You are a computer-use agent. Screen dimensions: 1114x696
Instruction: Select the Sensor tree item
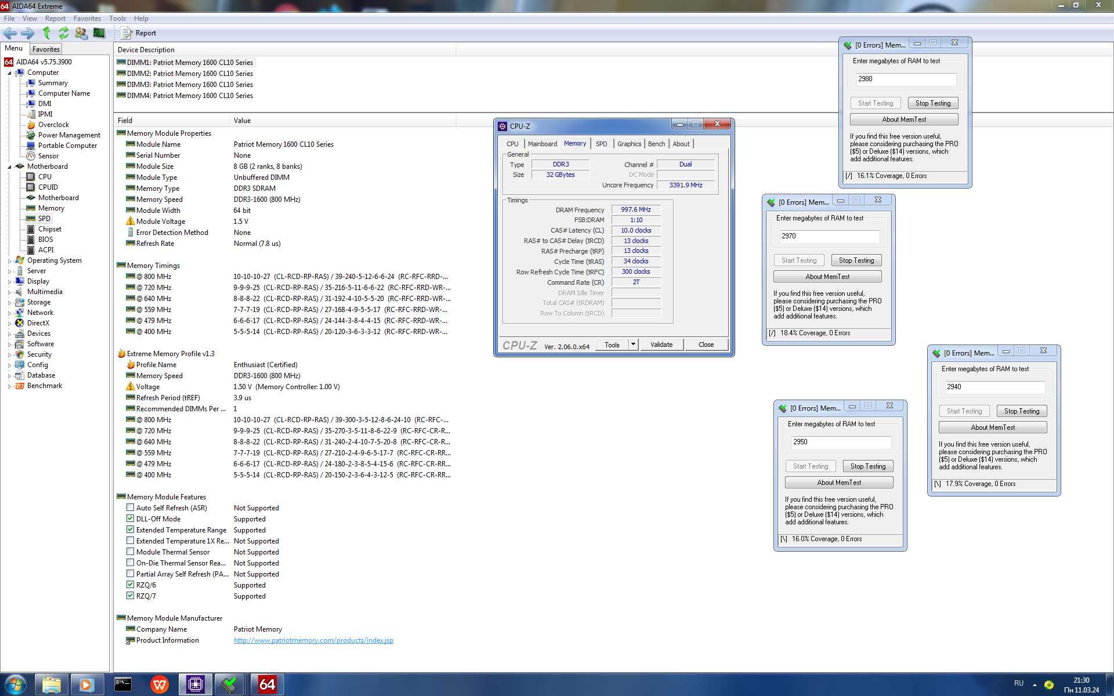(48, 156)
